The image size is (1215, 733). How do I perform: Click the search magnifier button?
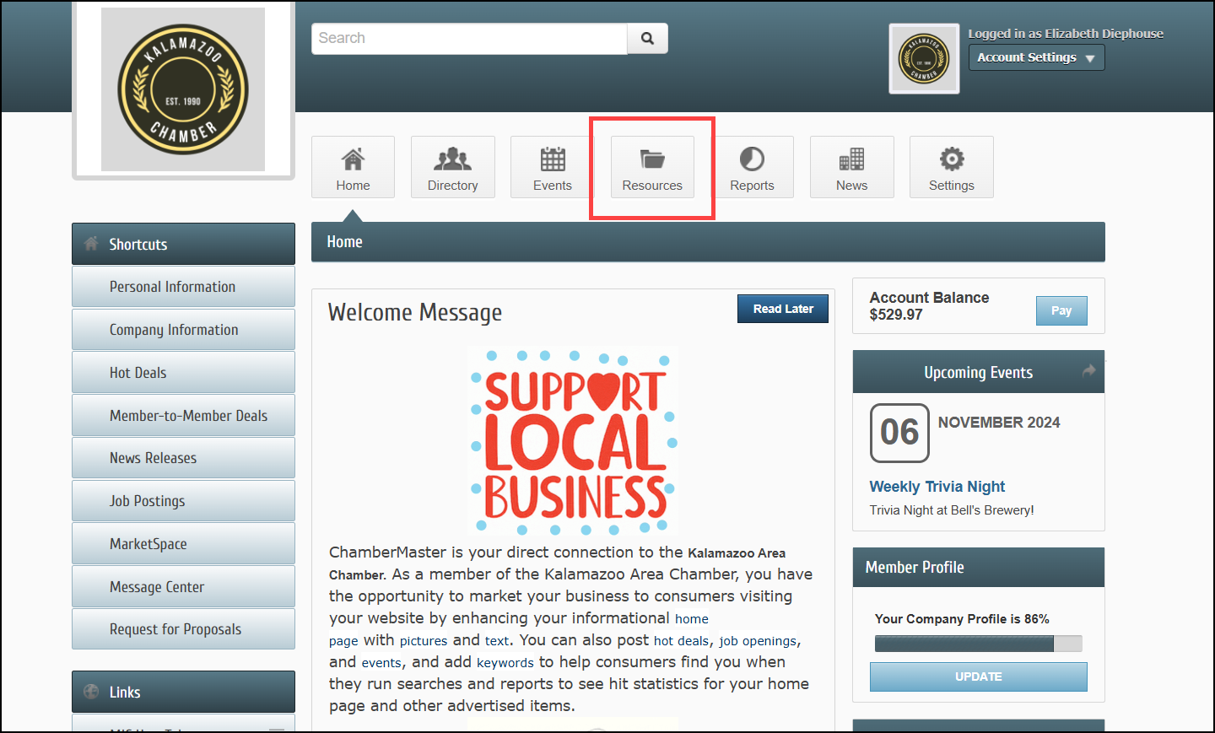point(648,38)
